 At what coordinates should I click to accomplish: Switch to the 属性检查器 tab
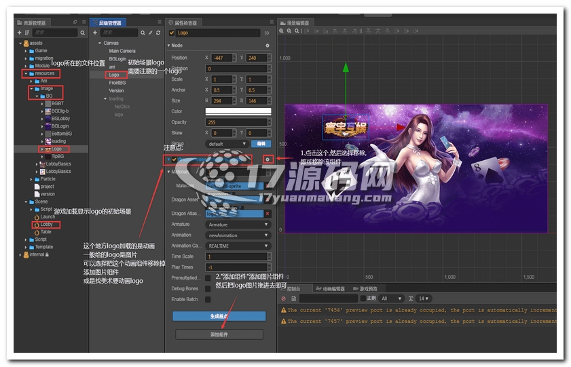pos(183,22)
